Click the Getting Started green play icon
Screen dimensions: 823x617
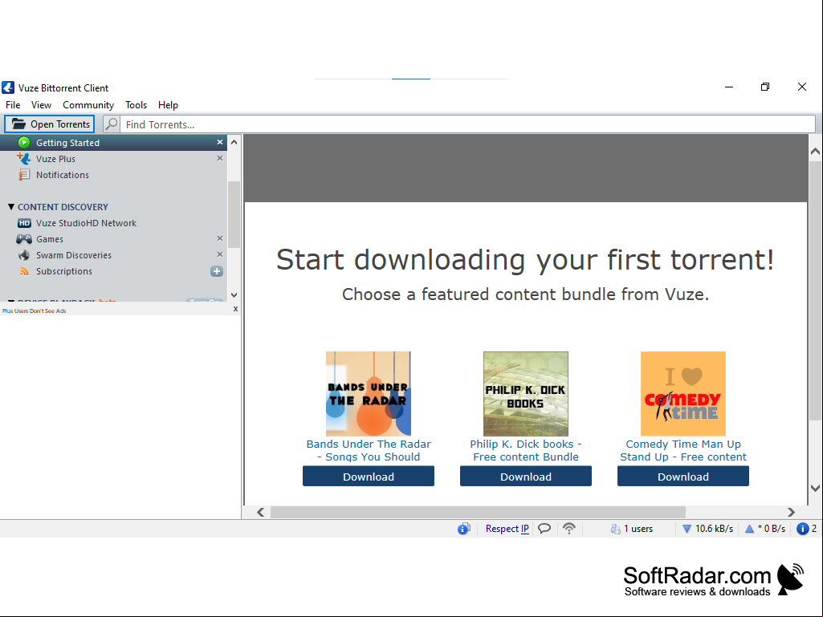(23, 143)
